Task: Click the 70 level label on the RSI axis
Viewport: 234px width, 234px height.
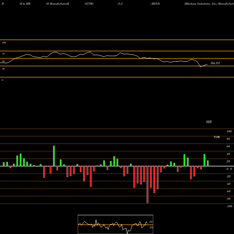Action: tap(3, 54)
